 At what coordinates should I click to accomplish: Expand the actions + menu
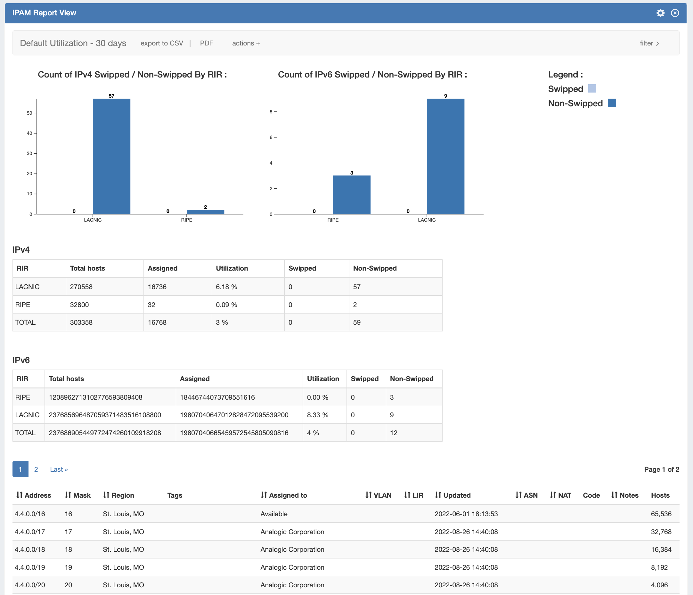pos(246,43)
